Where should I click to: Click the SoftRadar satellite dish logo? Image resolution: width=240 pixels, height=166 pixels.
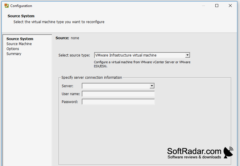point(228,153)
